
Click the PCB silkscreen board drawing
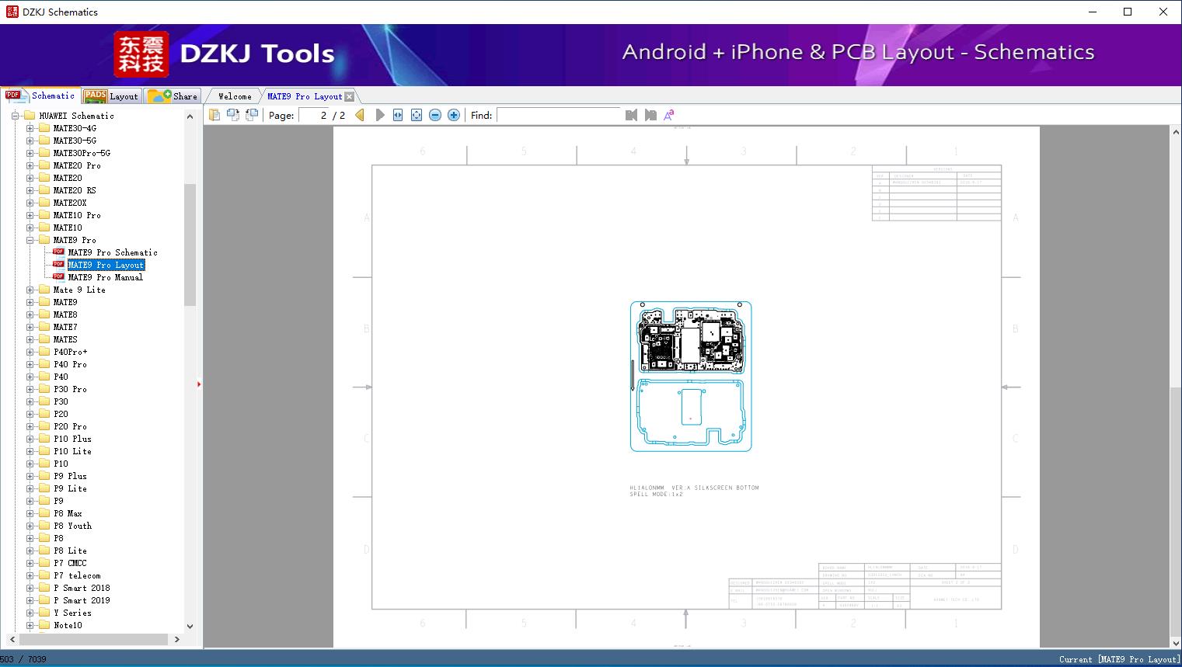pos(691,376)
